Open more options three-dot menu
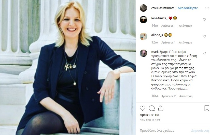The image size is (210, 135). (207, 8)
